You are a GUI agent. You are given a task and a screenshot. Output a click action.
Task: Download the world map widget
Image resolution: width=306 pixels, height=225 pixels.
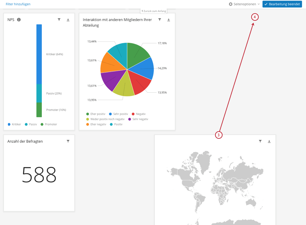pos(269,141)
